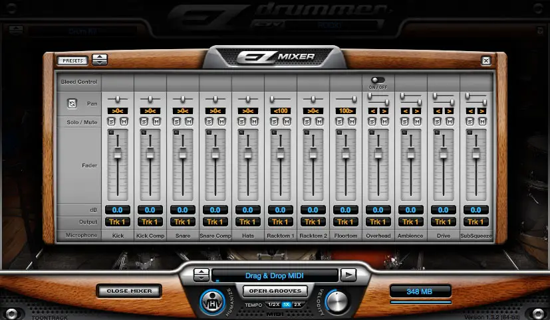Mute the Kick channel
The image size is (550, 320).
click(124, 121)
